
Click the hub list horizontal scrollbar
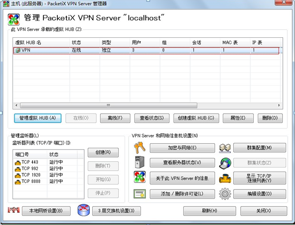coord(109,106)
